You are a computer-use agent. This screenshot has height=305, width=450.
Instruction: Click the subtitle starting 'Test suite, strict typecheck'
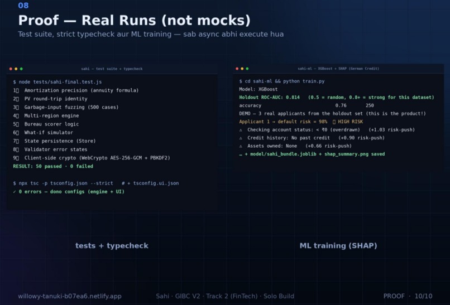(x=151, y=34)
